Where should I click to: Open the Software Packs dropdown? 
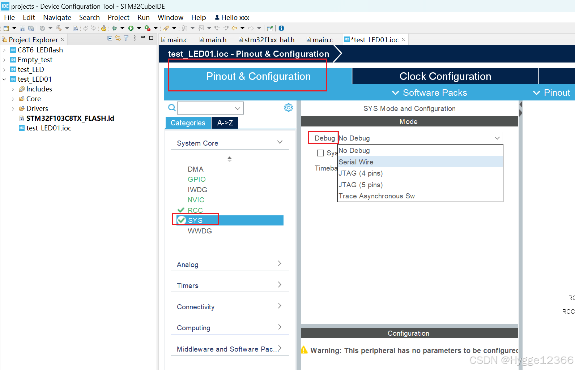[x=430, y=93]
